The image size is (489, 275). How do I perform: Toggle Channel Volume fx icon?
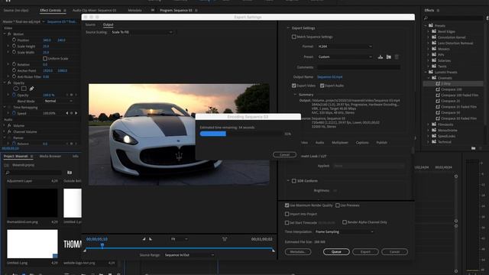pos(9,131)
